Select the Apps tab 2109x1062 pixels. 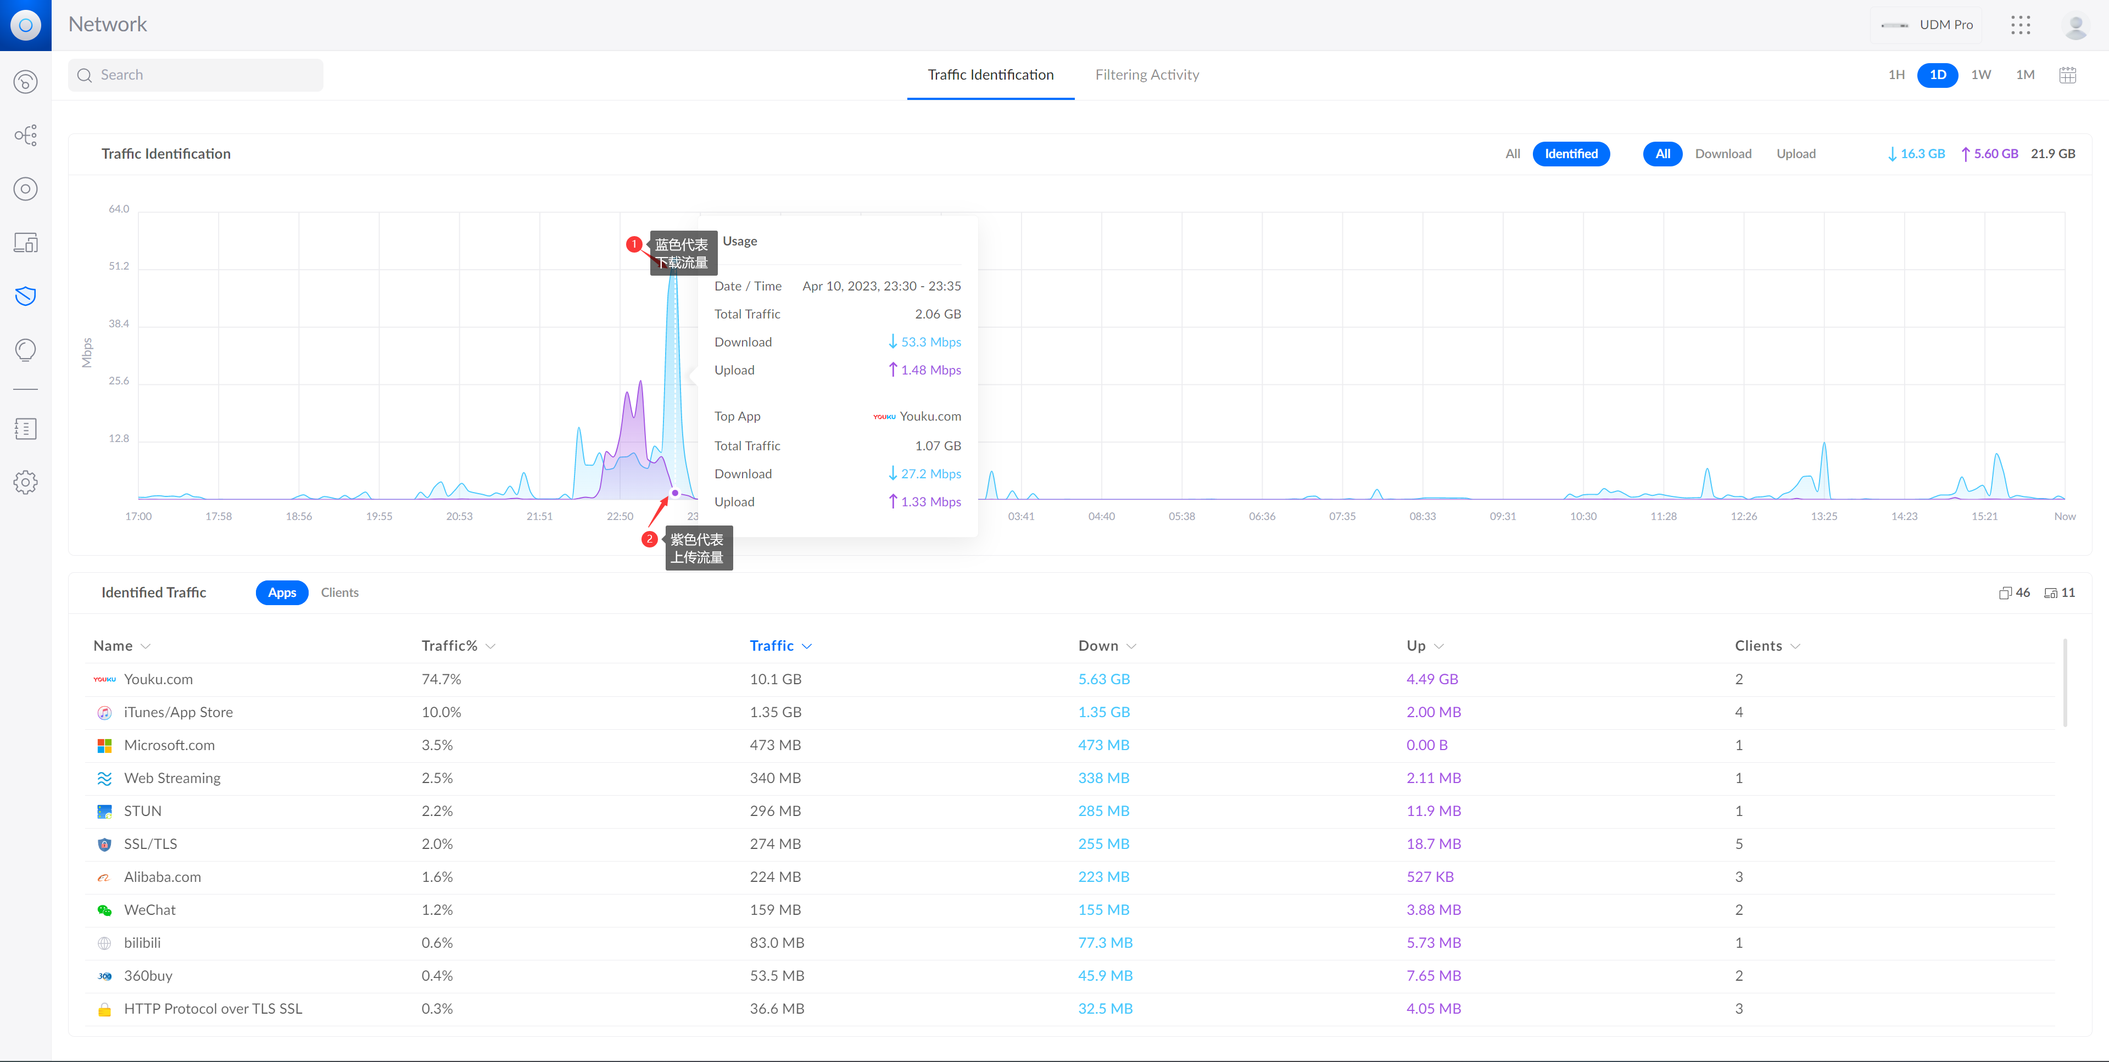[282, 593]
